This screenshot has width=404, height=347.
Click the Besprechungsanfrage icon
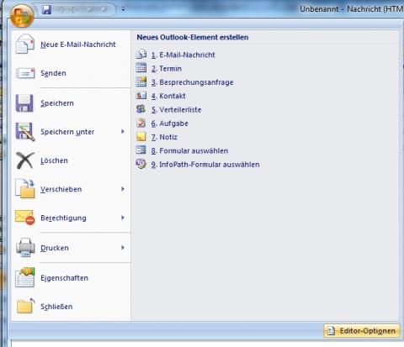tap(141, 81)
